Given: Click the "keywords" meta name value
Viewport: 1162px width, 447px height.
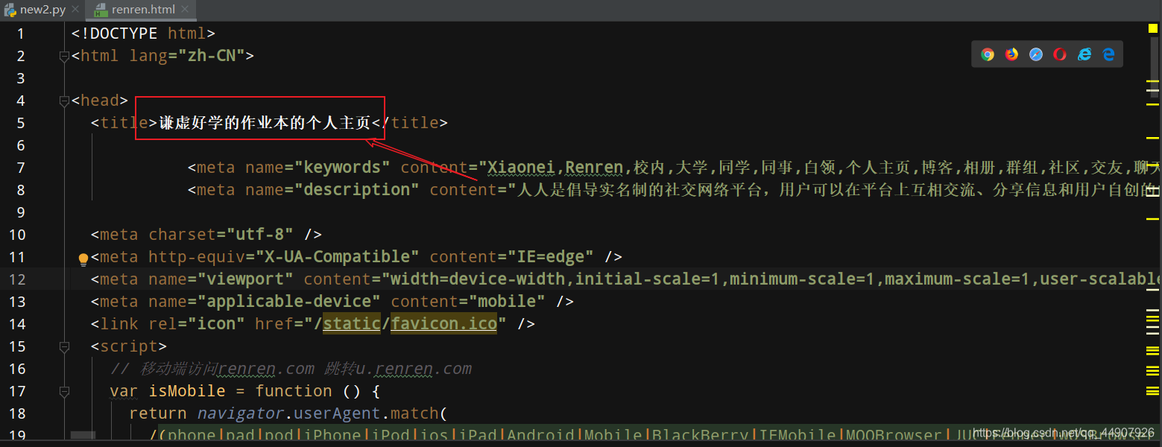Looking at the screenshot, I should [342, 168].
